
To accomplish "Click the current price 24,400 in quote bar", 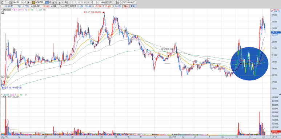I will (8, 6).
